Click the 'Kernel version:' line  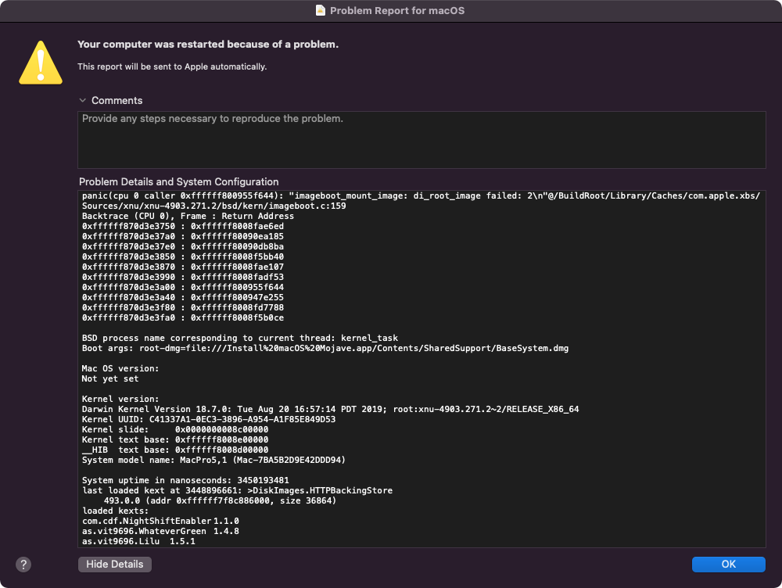point(120,399)
